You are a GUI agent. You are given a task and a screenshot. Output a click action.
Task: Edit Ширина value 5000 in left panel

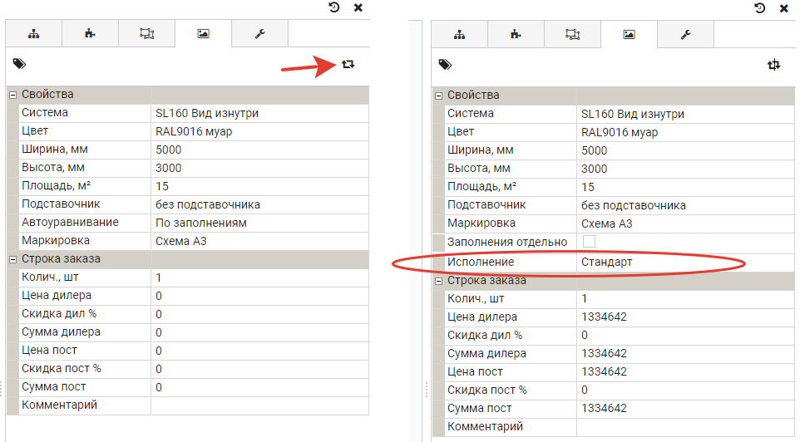(259, 150)
